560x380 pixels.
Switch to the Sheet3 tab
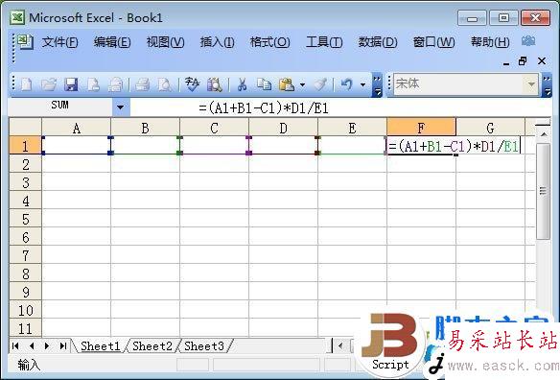point(204,345)
